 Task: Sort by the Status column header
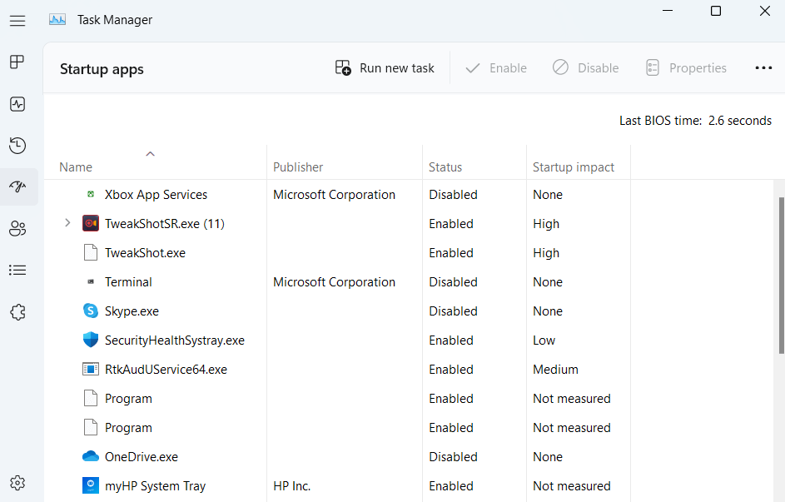coord(445,167)
